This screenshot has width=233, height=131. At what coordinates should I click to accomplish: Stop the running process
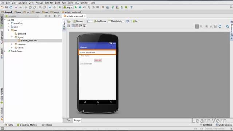tap(98, 7)
